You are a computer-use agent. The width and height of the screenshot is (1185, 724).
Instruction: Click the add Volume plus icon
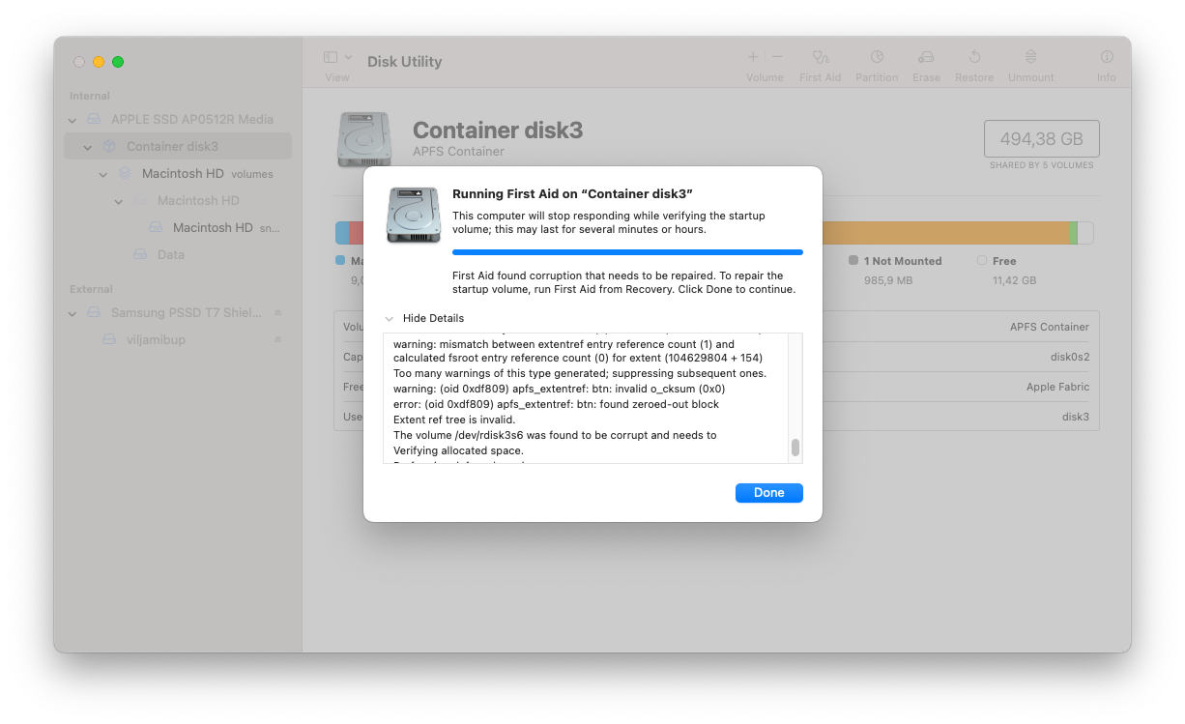pyautogui.click(x=753, y=57)
